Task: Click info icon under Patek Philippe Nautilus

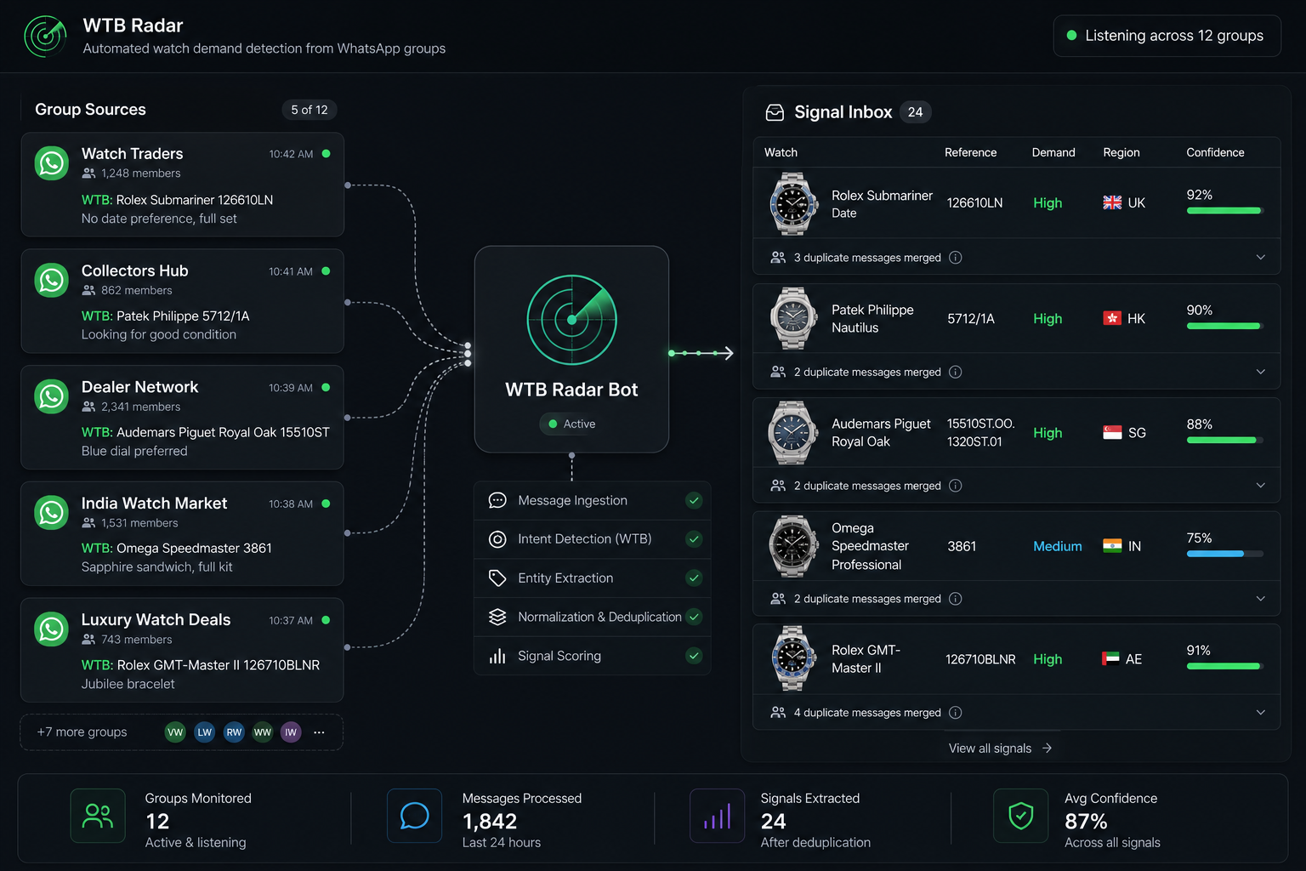Action: 956,372
